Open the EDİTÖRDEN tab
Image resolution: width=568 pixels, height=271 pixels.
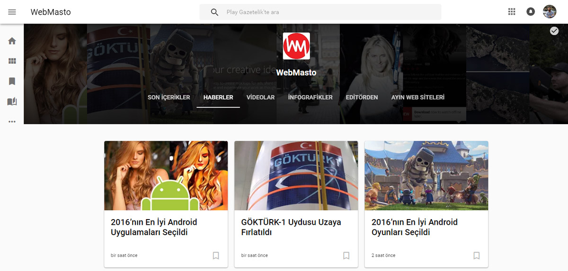[x=362, y=98]
